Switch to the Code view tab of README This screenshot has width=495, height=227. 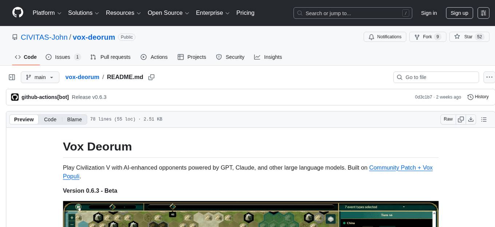[x=50, y=119]
